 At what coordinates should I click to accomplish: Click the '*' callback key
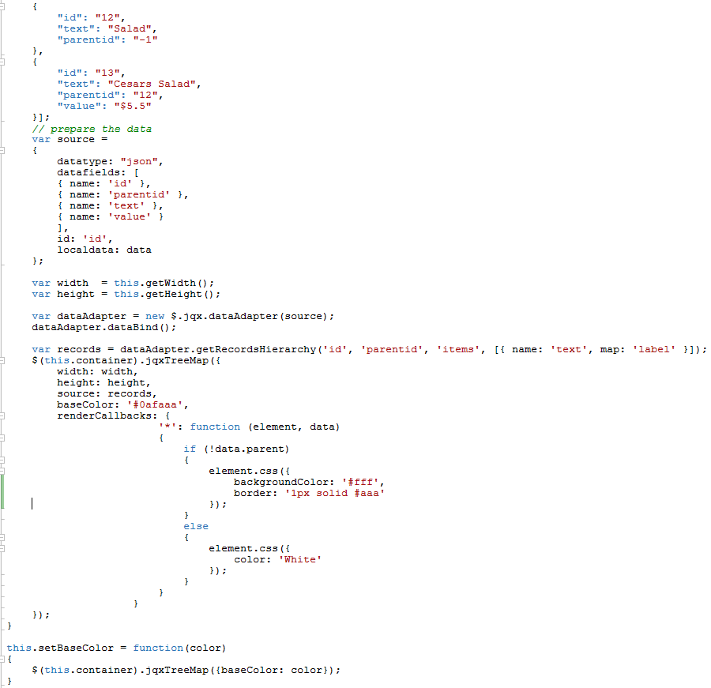click(x=167, y=427)
